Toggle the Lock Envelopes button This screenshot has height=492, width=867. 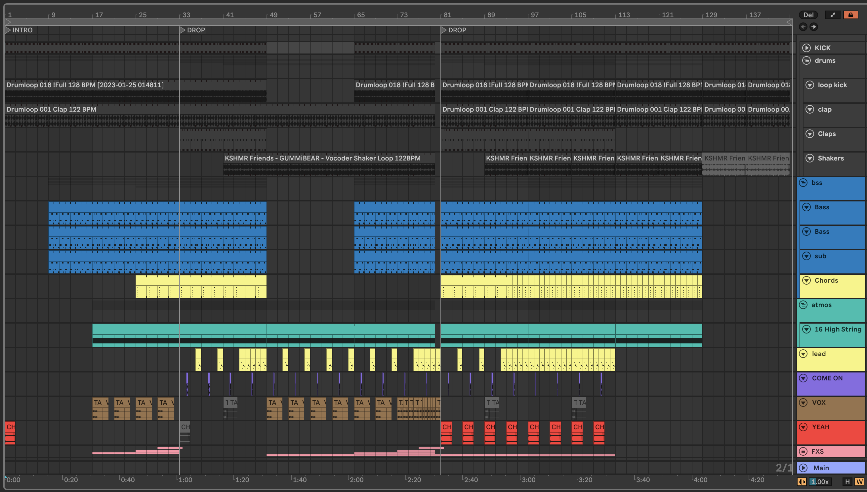pos(850,15)
